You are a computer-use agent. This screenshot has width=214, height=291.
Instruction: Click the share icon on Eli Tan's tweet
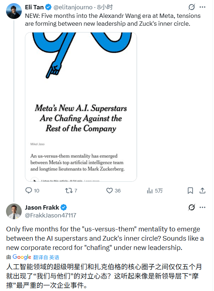pyautogui.click(x=202, y=191)
